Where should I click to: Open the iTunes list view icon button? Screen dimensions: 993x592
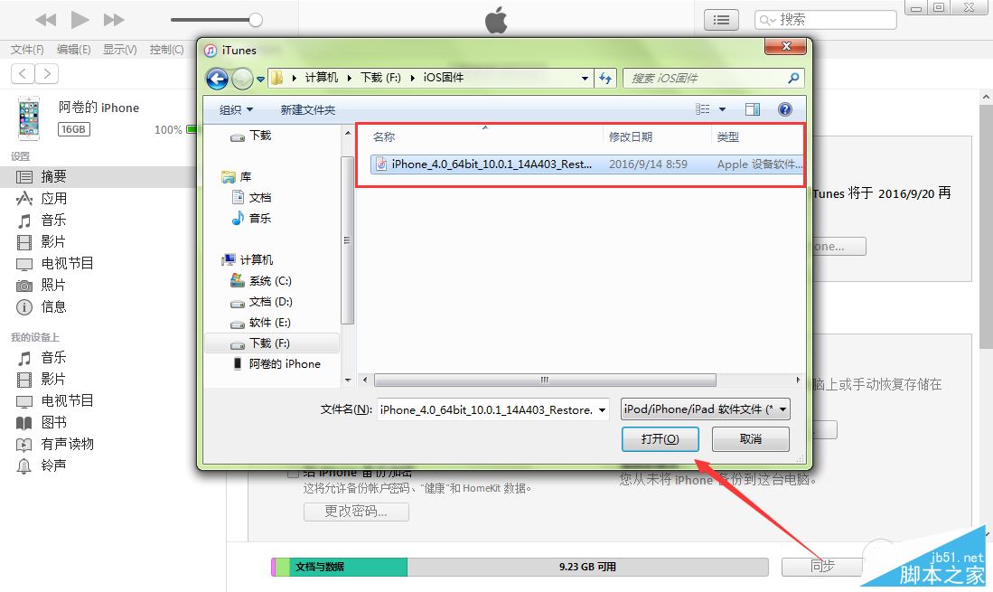(x=721, y=20)
